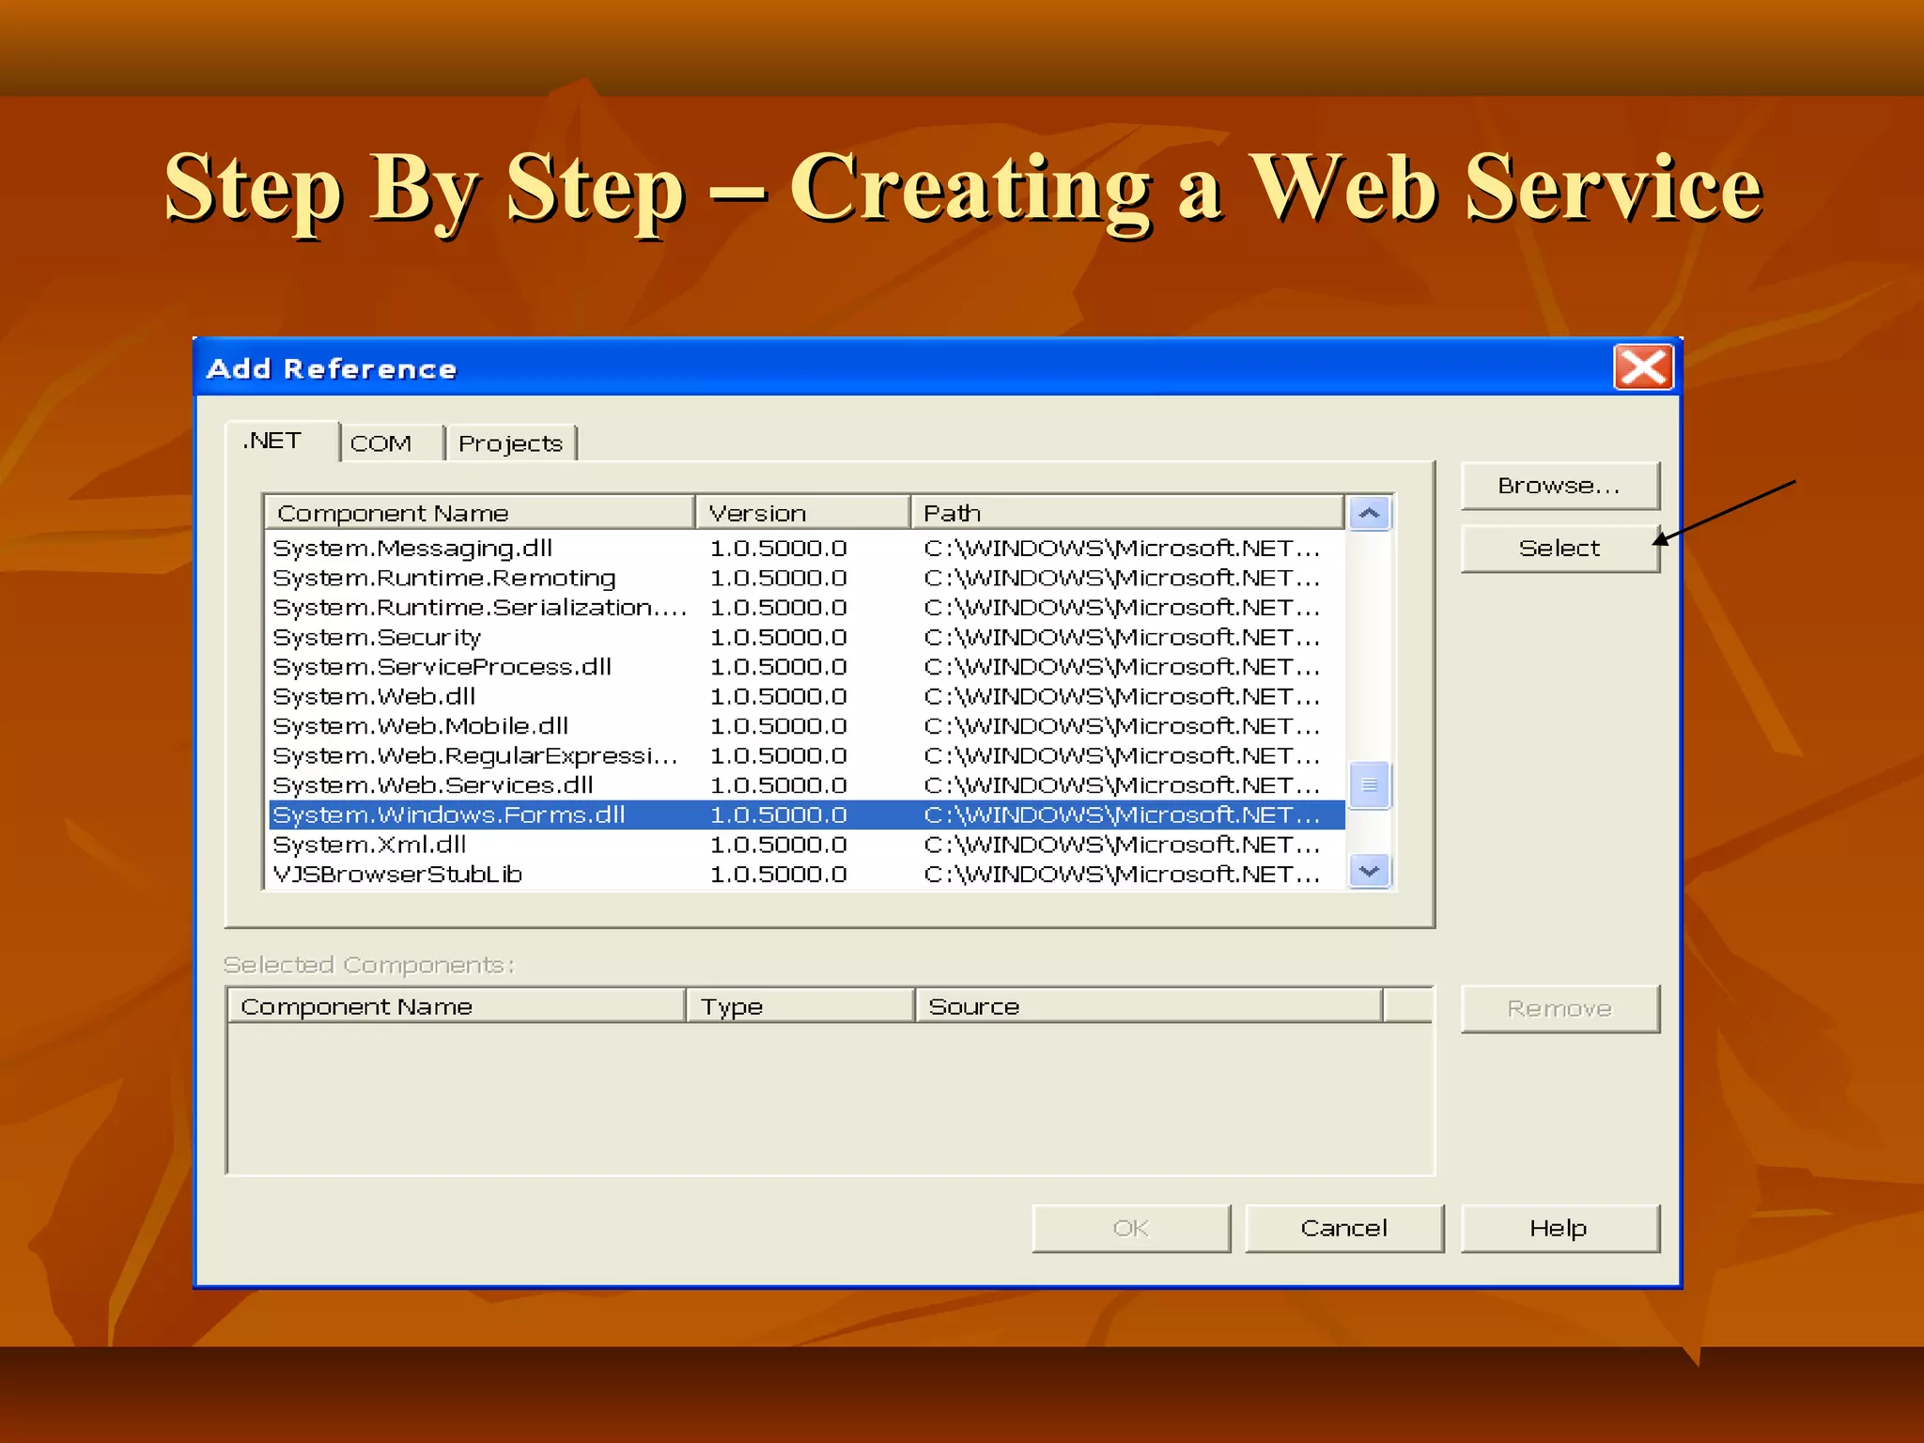Select the System.Runtime.Serialization row
This screenshot has height=1443, width=1924.
coord(807,608)
